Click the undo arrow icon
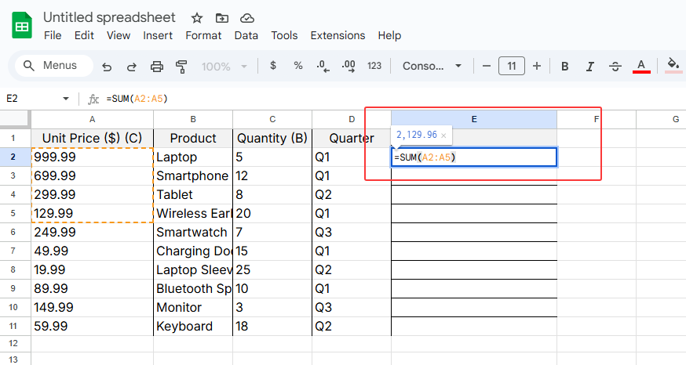686x365 pixels. (107, 67)
